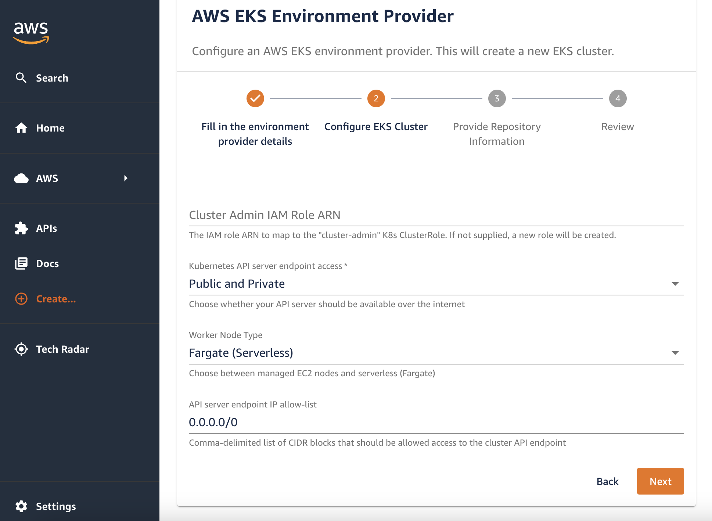Click the AWS logo icon

32,30
